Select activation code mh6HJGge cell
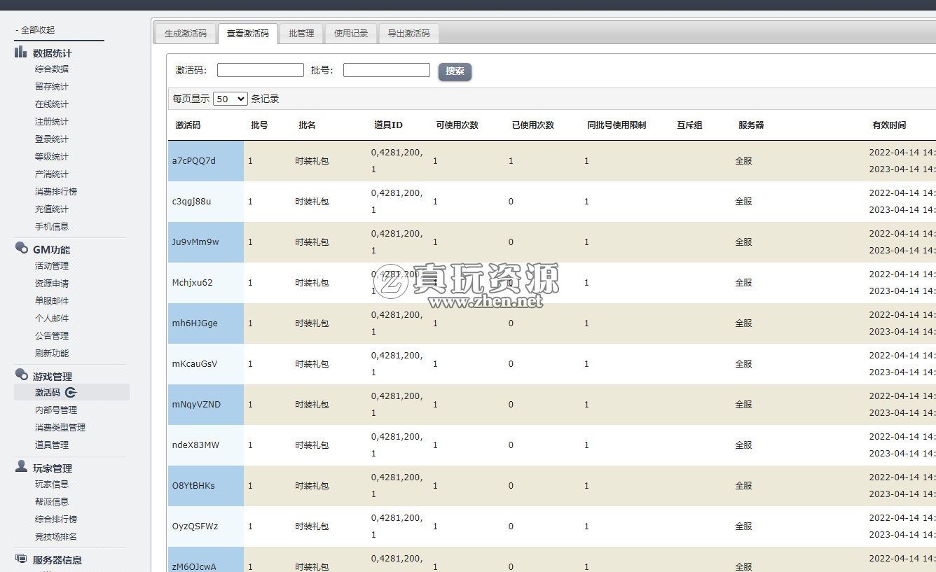 [x=206, y=323]
